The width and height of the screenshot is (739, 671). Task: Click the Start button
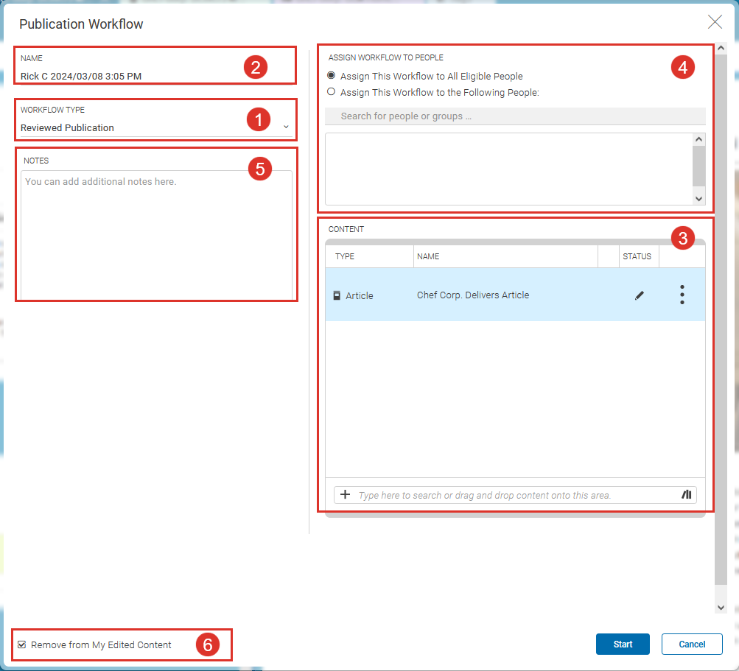(622, 643)
